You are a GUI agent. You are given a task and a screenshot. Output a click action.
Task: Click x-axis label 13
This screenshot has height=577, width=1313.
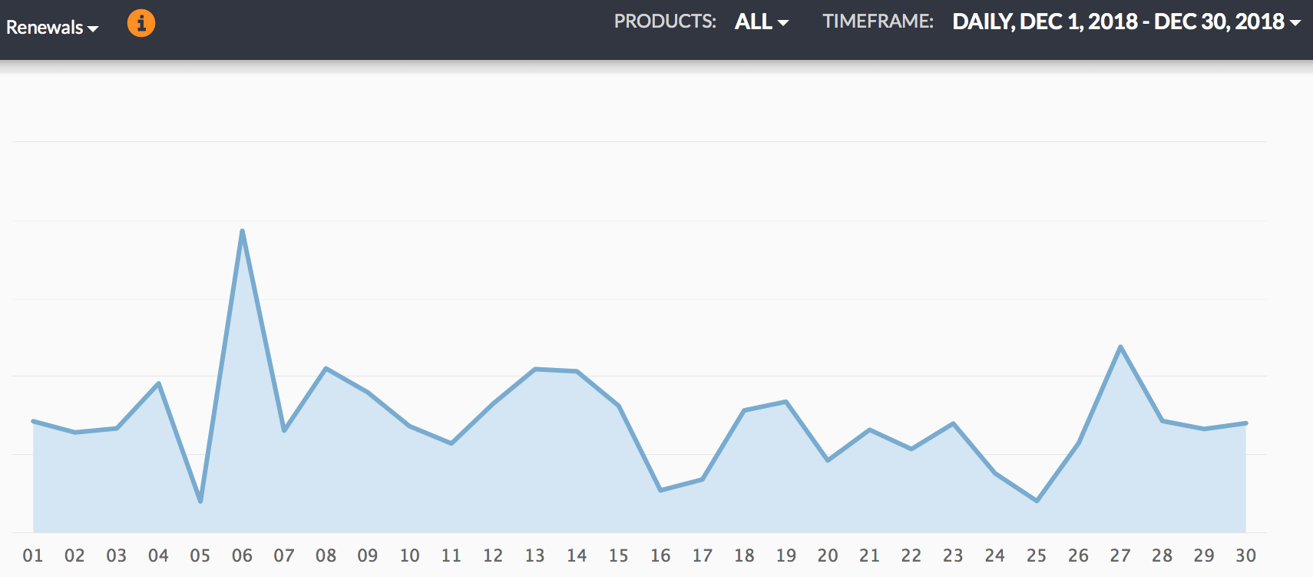coord(534,555)
